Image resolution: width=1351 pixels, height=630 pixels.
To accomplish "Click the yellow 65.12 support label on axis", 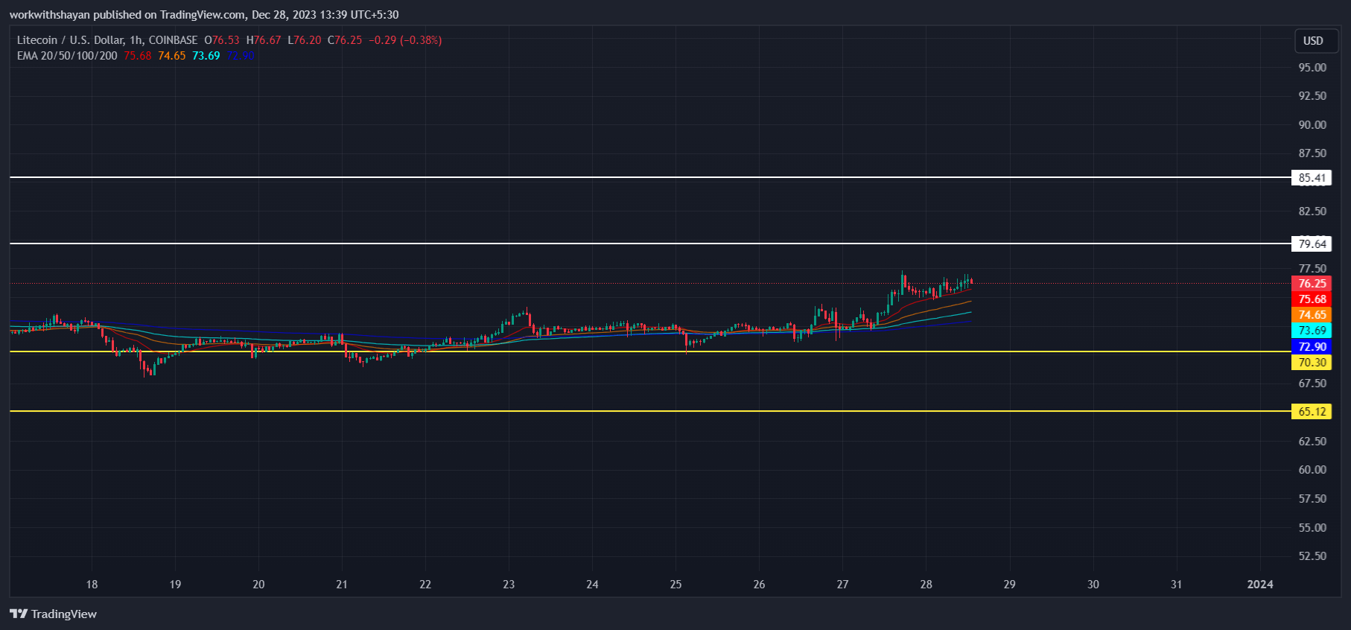I will [1312, 412].
